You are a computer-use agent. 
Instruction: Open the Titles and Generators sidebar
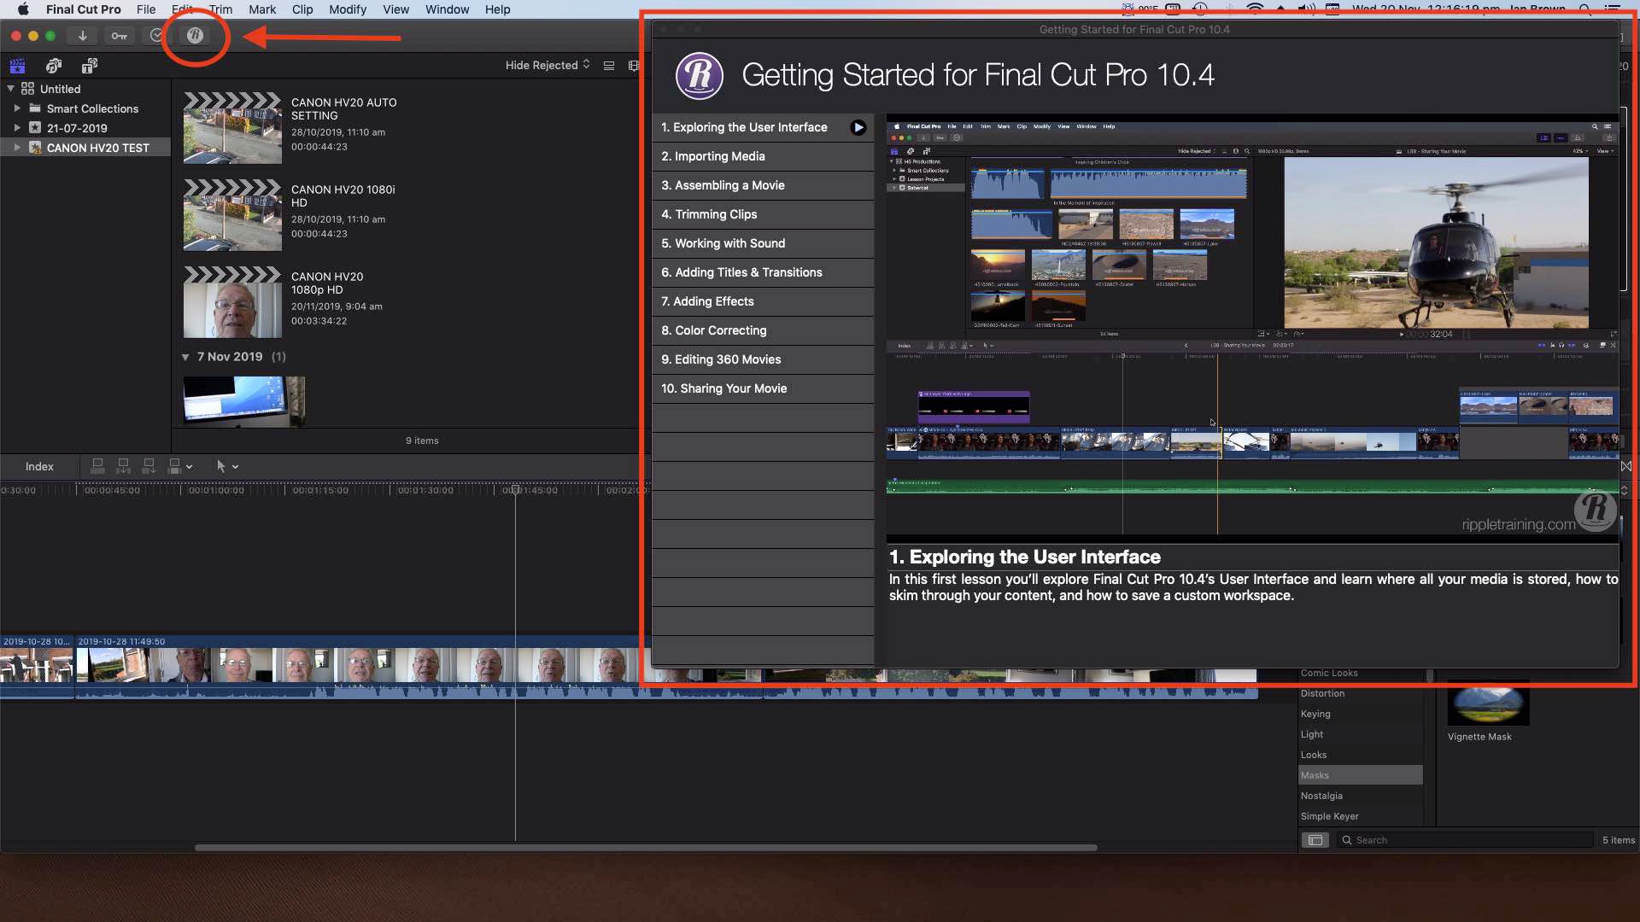coord(90,66)
